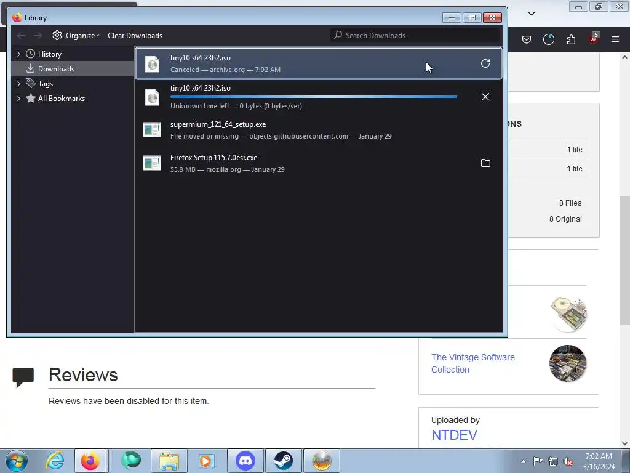Open The Vintage Software Collection link
Screen dimensions: 630x473
(473, 363)
